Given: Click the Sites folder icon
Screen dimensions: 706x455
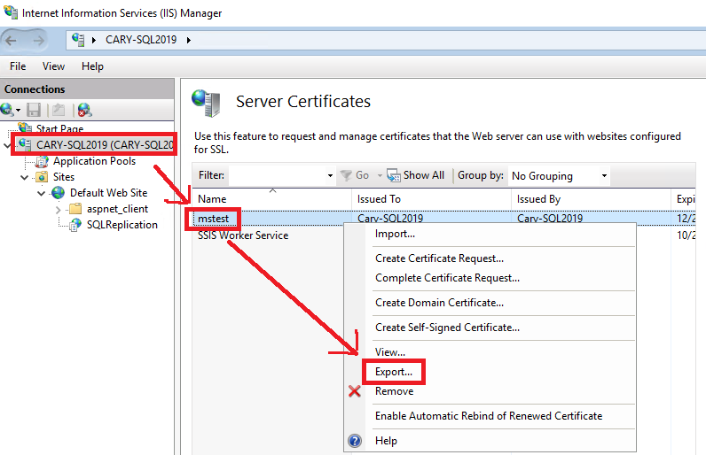Looking at the screenshot, I should [42, 177].
